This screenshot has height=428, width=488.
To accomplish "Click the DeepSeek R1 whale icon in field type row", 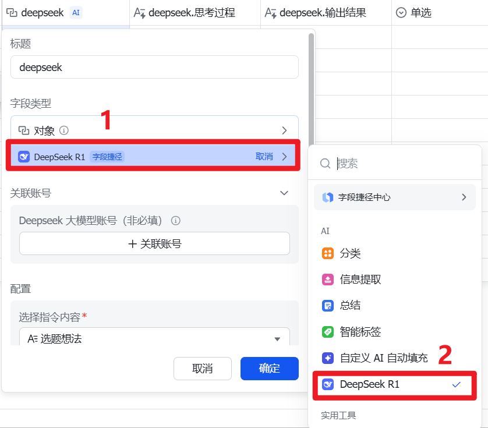I will [24, 157].
